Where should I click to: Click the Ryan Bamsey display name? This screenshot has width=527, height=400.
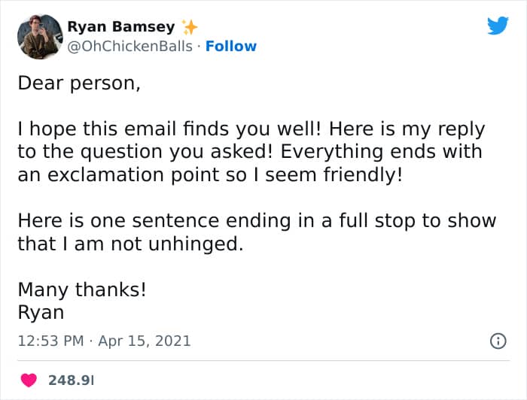tap(121, 27)
